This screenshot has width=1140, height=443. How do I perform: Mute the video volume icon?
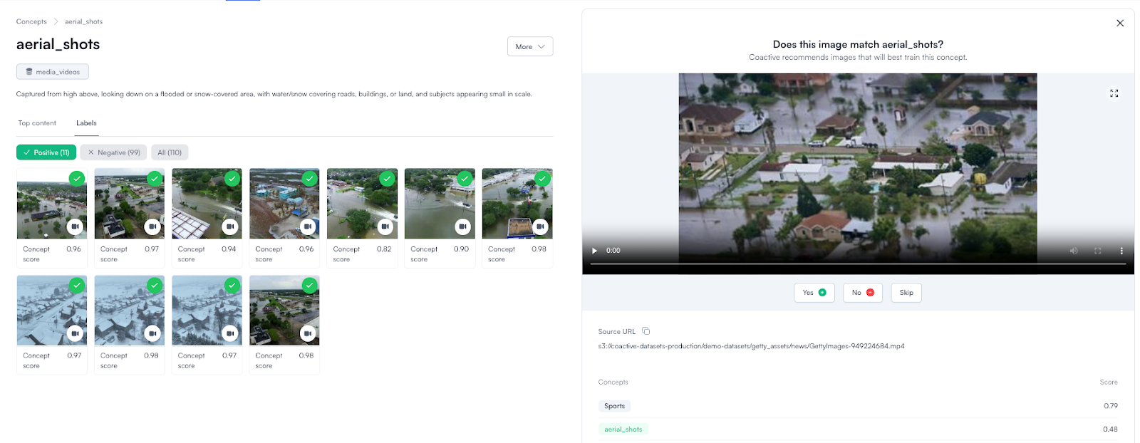coord(1074,251)
